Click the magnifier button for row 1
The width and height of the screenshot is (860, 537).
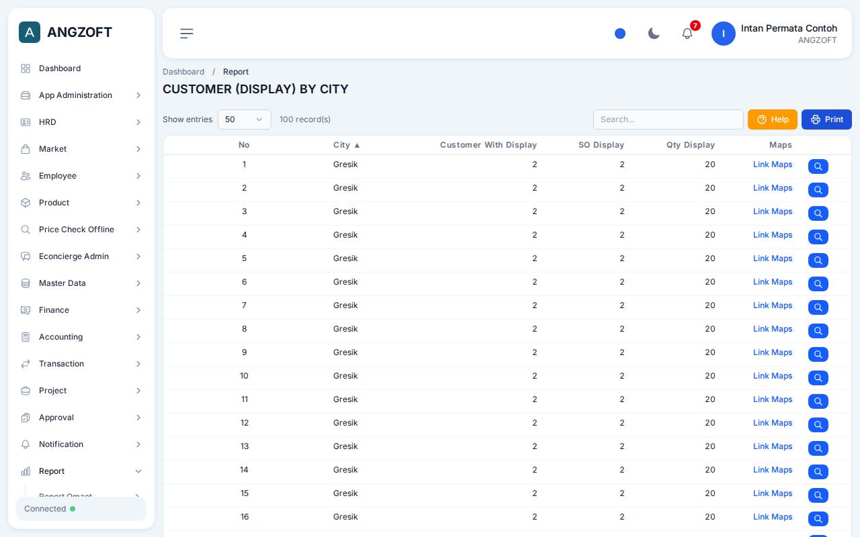point(818,166)
